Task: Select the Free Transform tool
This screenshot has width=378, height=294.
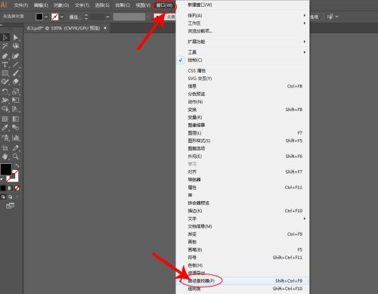Action: coord(16,101)
